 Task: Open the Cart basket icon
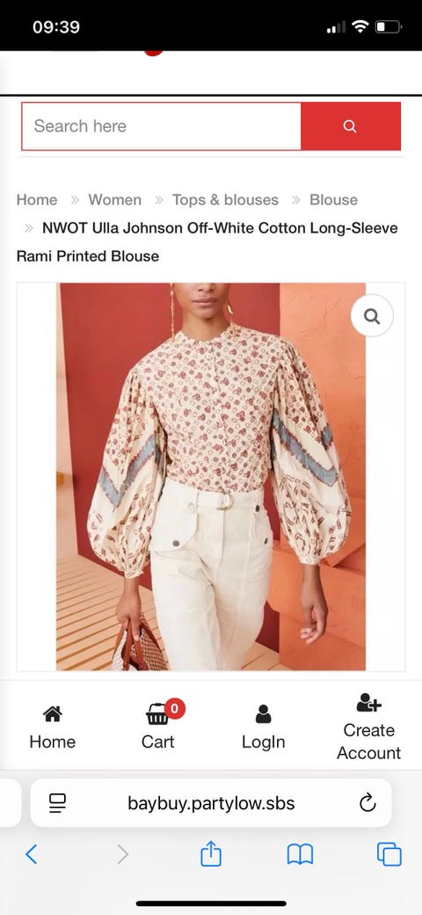point(157,713)
